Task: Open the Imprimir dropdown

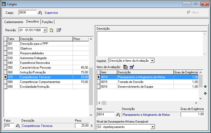Action: click(152, 61)
